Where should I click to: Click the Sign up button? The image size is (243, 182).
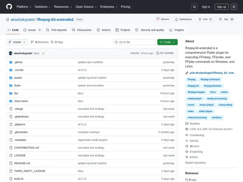coord(221,7)
